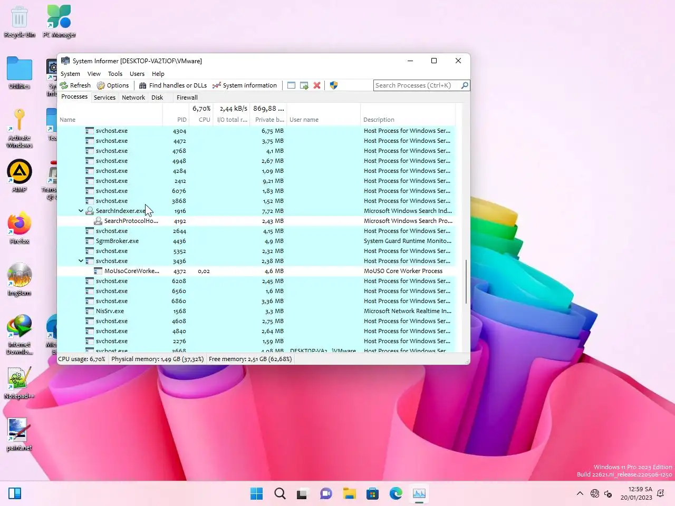Open taskbar Search
Viewport: 675px width, 506px height.
[x=280, y=494]
